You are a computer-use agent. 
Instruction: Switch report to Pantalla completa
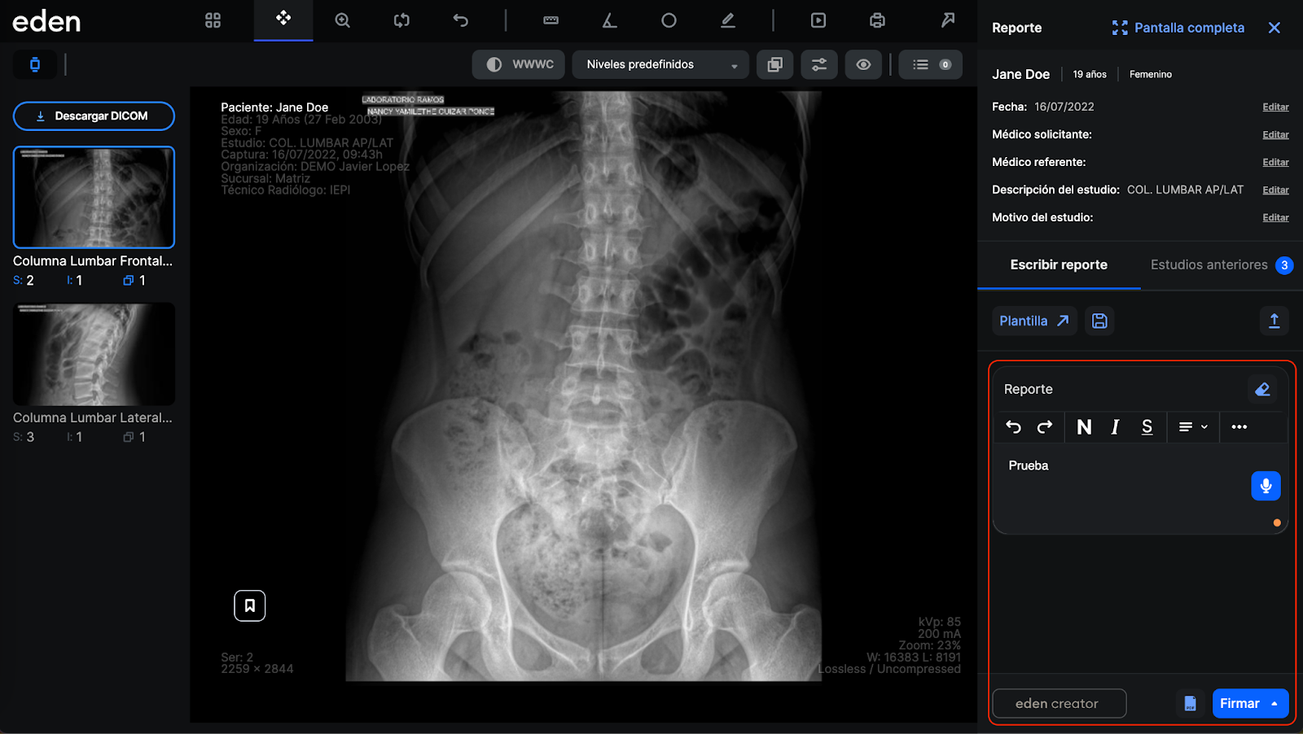pos(1178,28)
